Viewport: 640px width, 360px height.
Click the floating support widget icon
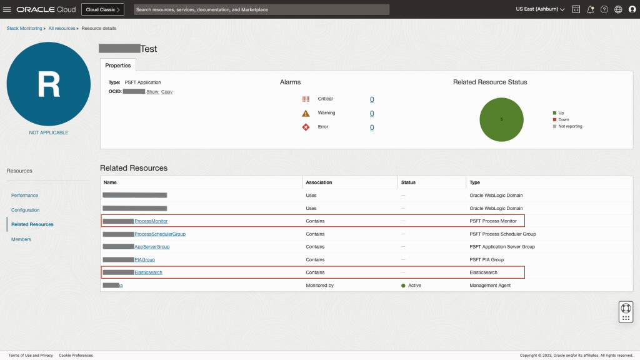coord(624,311)
